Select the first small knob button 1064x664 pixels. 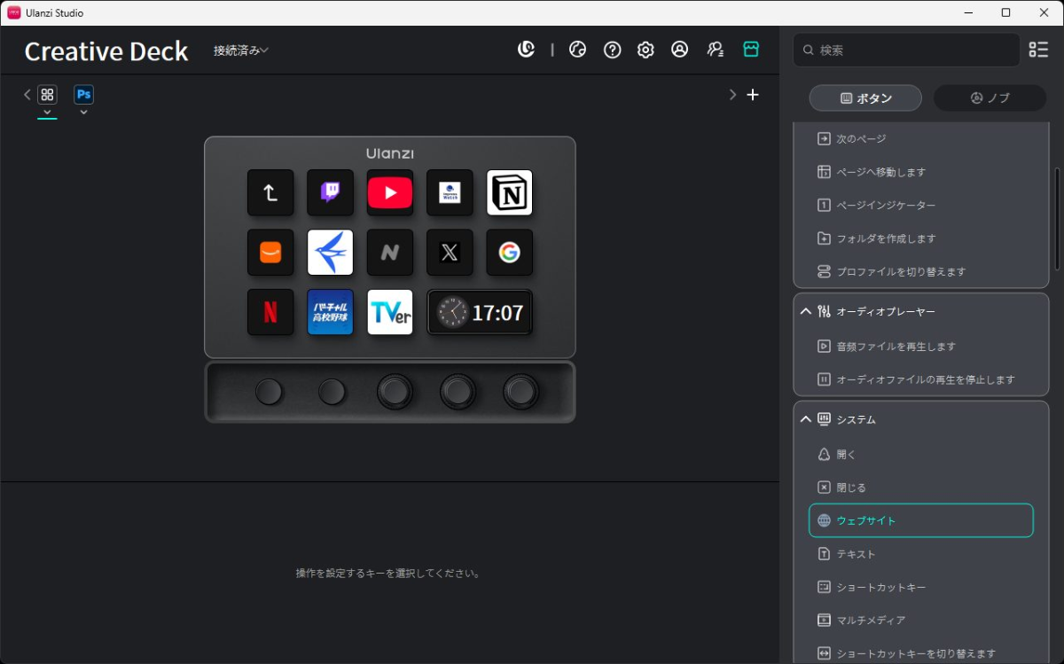tap(269, 391)
